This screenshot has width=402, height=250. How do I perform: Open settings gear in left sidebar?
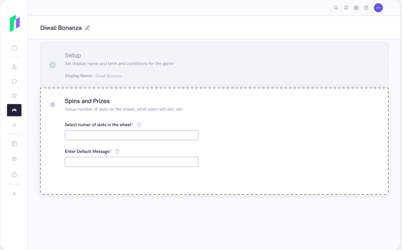(14, 159)
